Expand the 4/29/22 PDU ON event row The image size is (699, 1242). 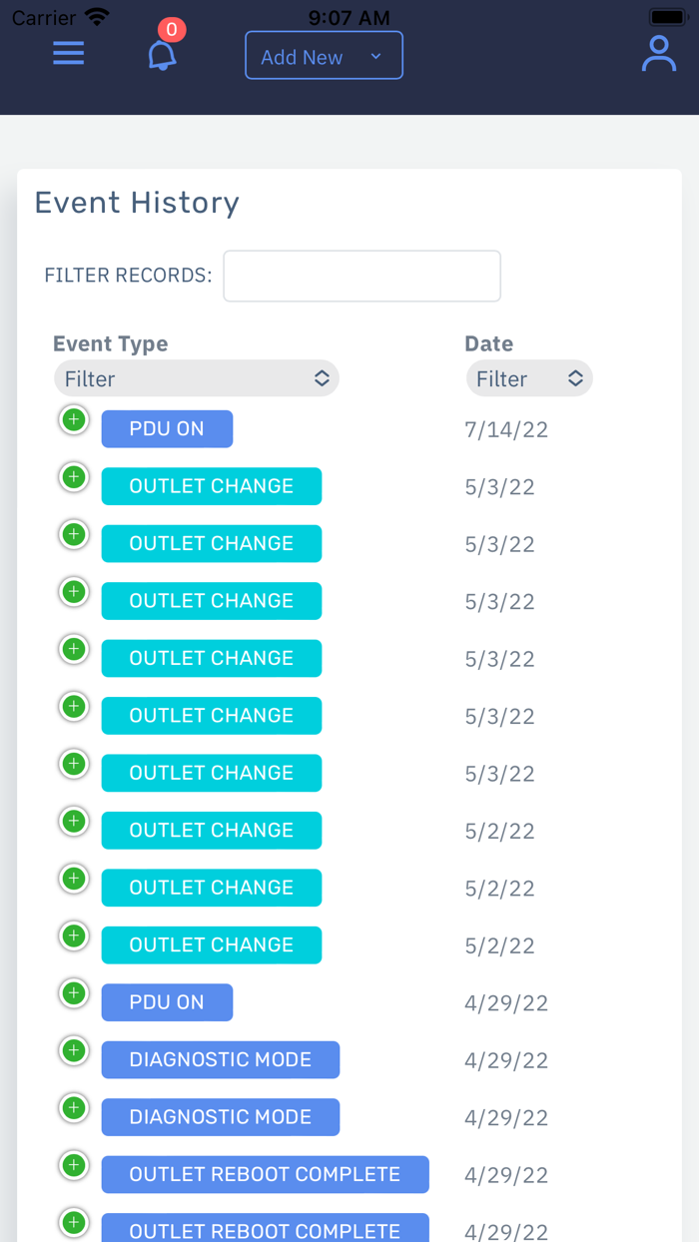click(x=74, y=994)
